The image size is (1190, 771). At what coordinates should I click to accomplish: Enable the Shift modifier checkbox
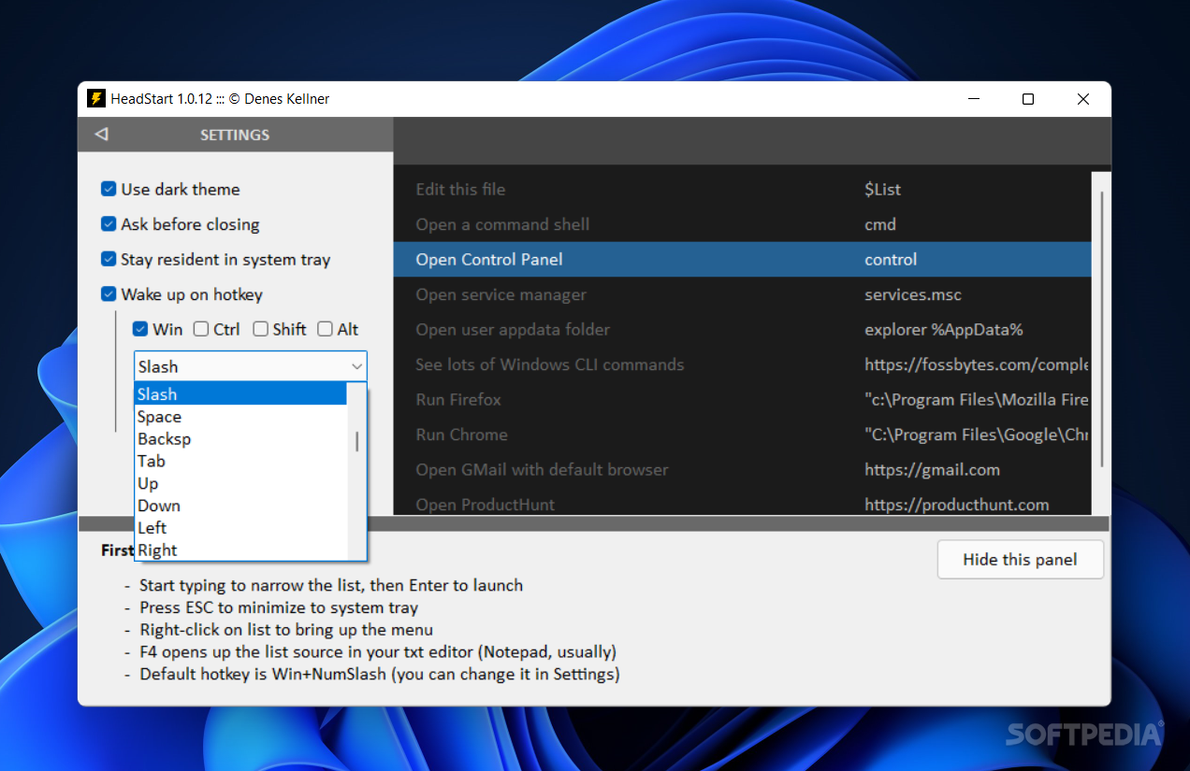260,329
